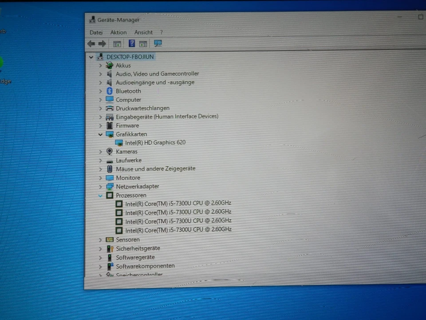The width and height of the screenshot is (426, 320).
Task: Expand Audio, Video und Gamecontroller
Action: coord(101,74)
